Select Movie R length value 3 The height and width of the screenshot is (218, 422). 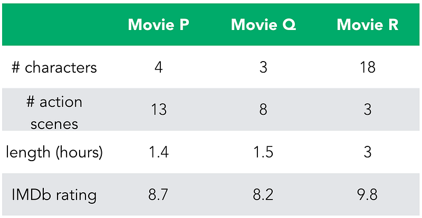[x=368, y=152]
